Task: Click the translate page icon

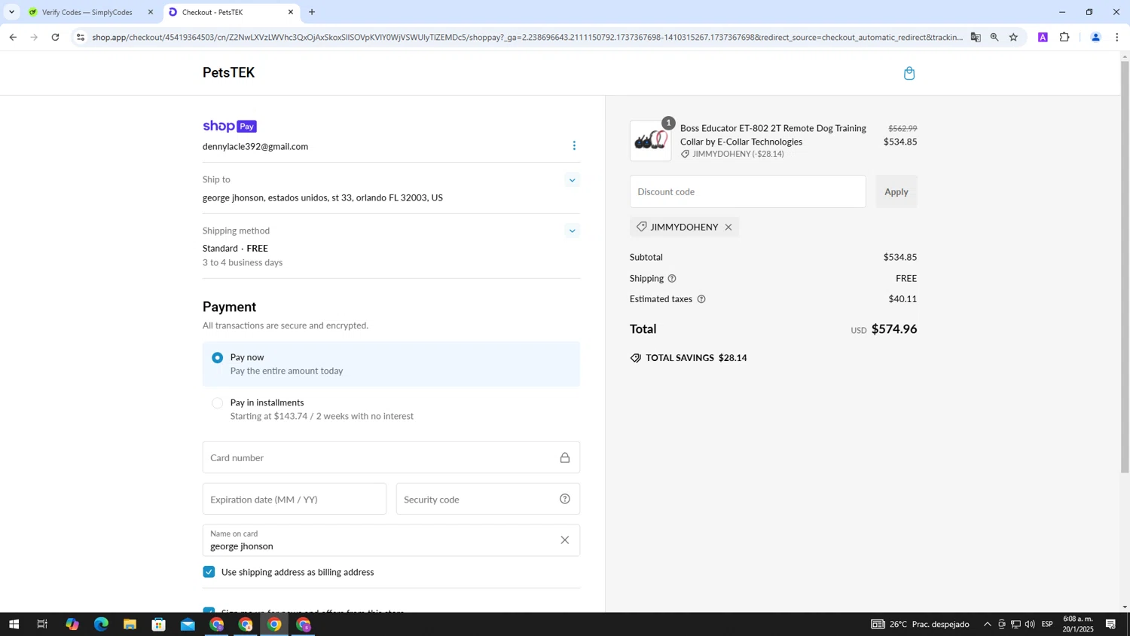Action: point(976,37)
